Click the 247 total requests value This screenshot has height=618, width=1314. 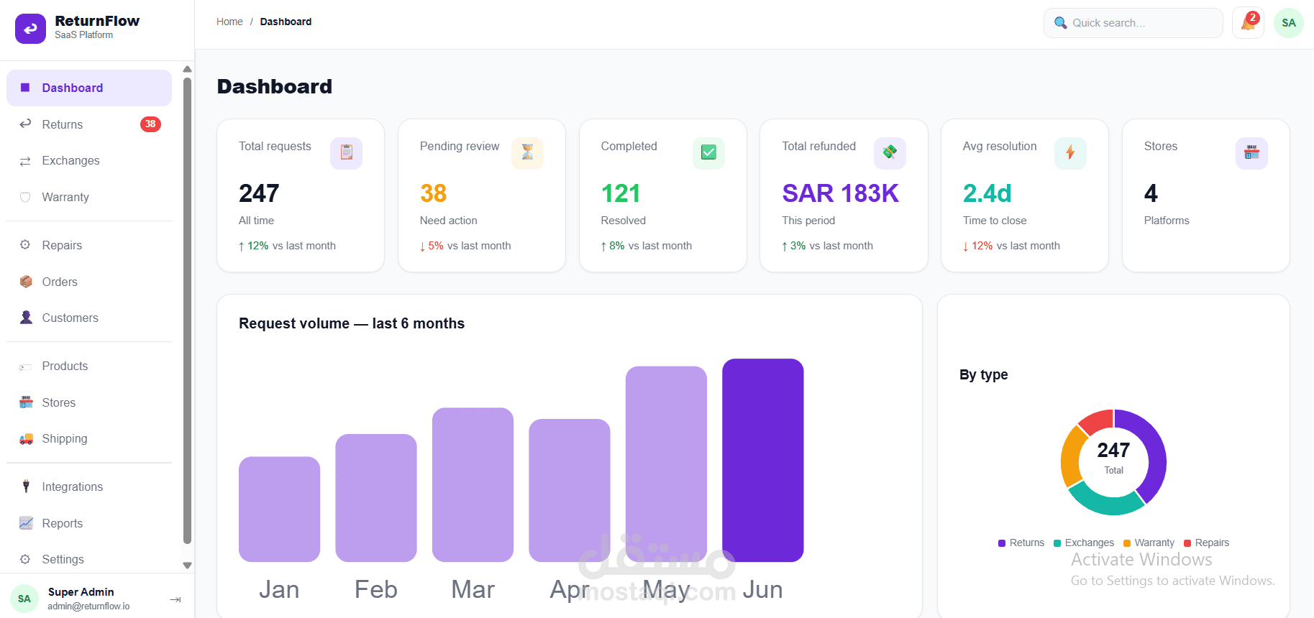(x=259, y=193)
